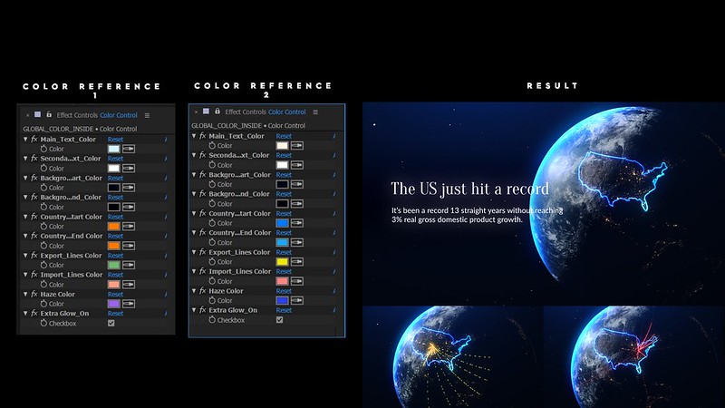Click fx icon of Export_Lines Color in Color Reference 1
The image size is (725, 408).
34,256
